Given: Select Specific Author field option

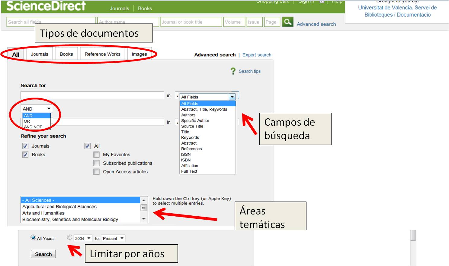Looking at the screenshot, I should click(207, 120).
